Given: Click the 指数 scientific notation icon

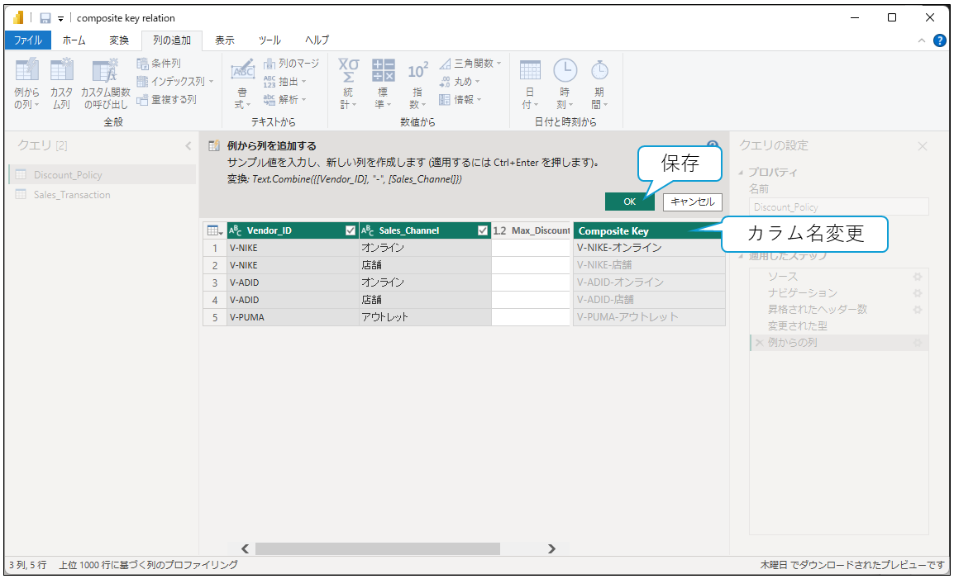Looking at the screenshot, I should (x=417, y=72).
